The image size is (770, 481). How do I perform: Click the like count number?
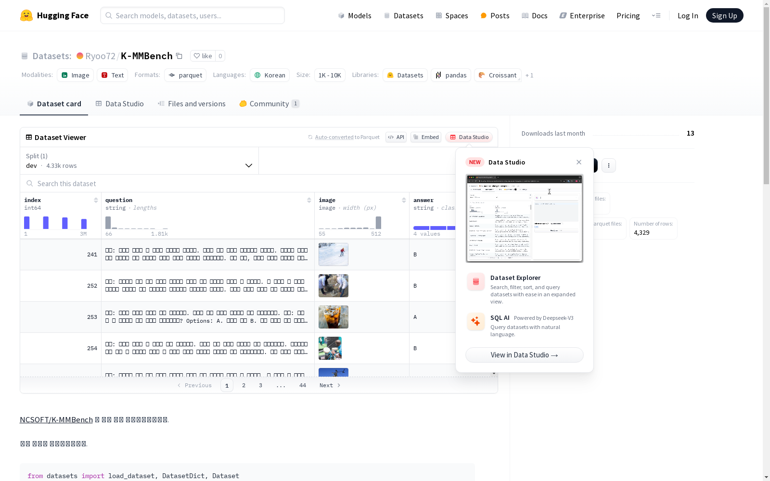(220, 56)
